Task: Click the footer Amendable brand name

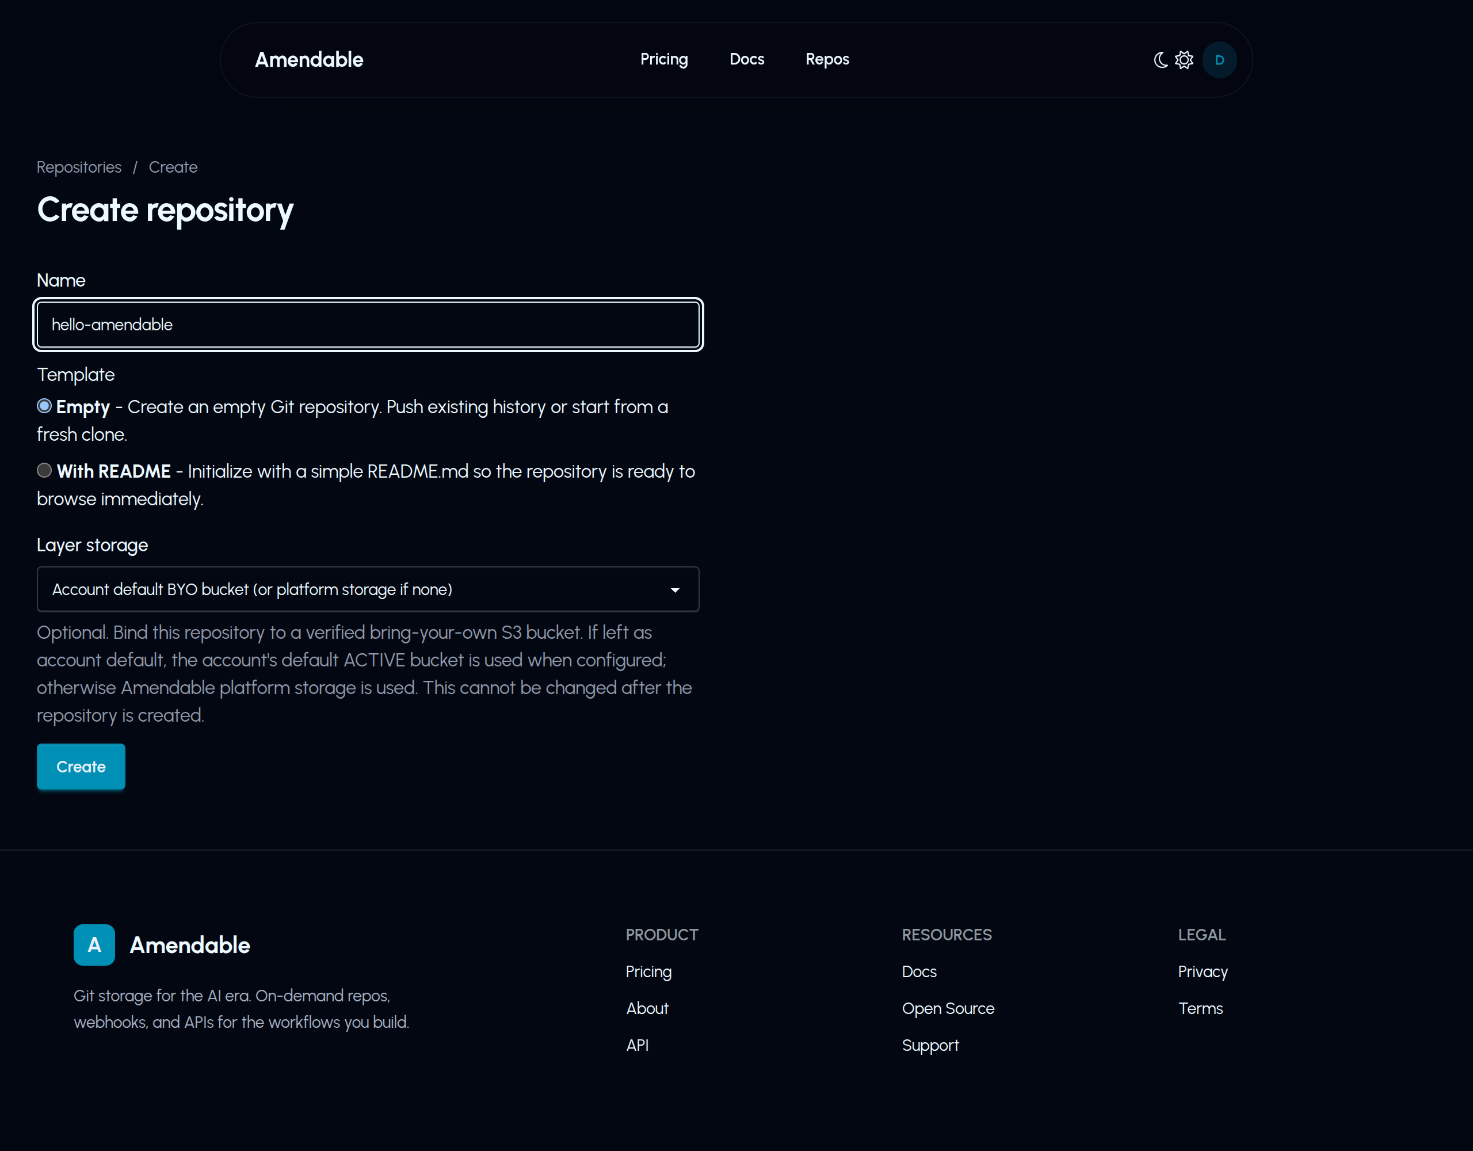Action: pos(189,944)
